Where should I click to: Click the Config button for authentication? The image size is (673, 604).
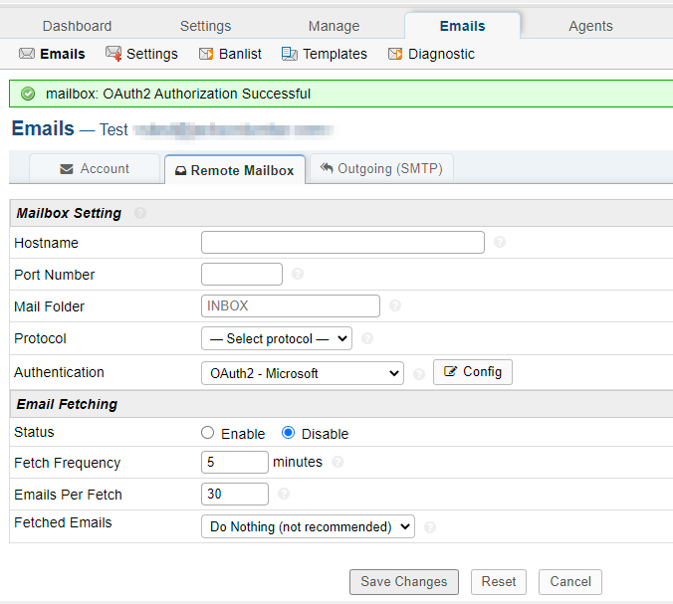473,372
